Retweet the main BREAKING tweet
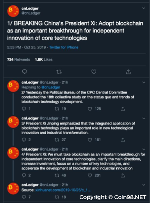 [59, 72]
